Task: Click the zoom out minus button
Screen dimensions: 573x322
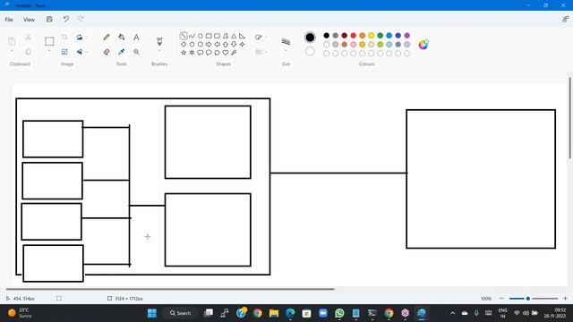Action: coord(501,298)
